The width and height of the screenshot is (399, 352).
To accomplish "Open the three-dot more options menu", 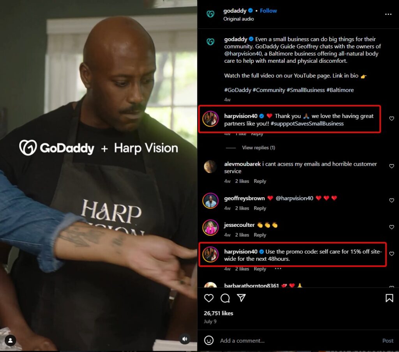I will 388,14.
